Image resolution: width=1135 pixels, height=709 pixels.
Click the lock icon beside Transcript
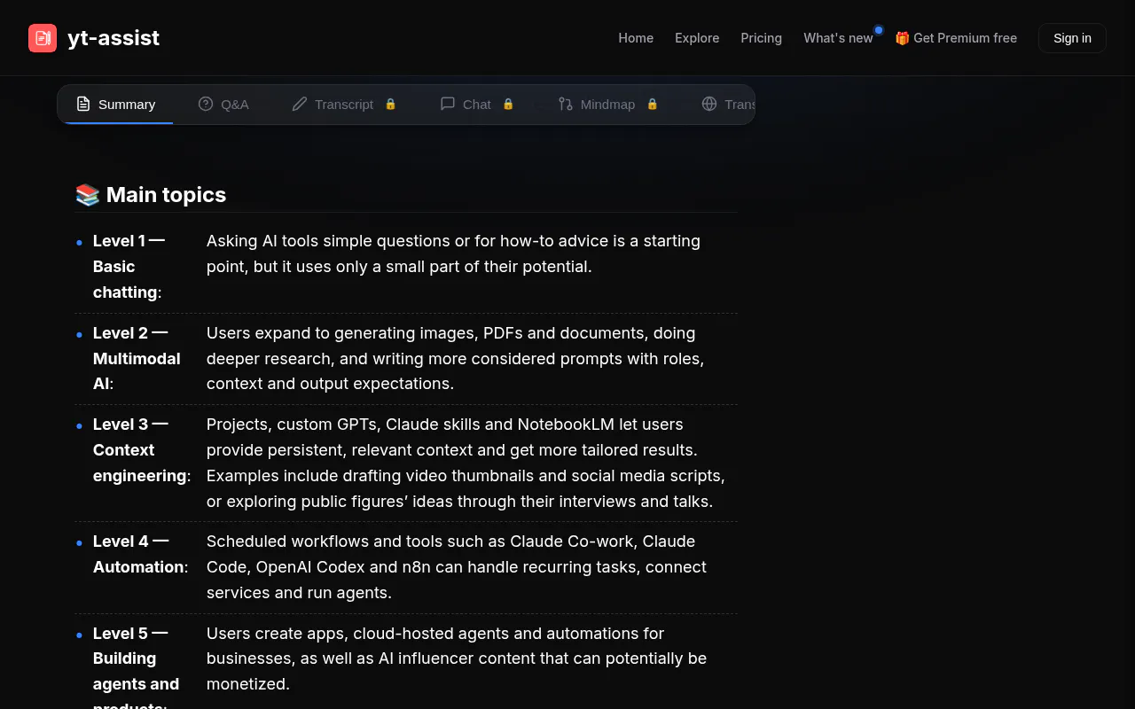[x=390, y=104]
